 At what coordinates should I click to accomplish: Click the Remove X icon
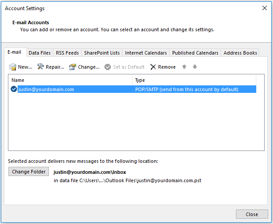pos(153,67)
